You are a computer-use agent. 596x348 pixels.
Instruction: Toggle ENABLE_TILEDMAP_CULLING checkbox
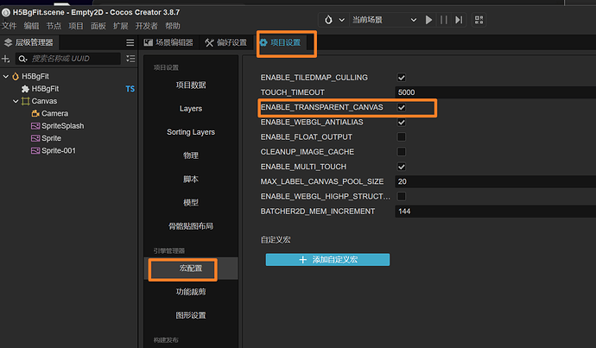[402, 78]
